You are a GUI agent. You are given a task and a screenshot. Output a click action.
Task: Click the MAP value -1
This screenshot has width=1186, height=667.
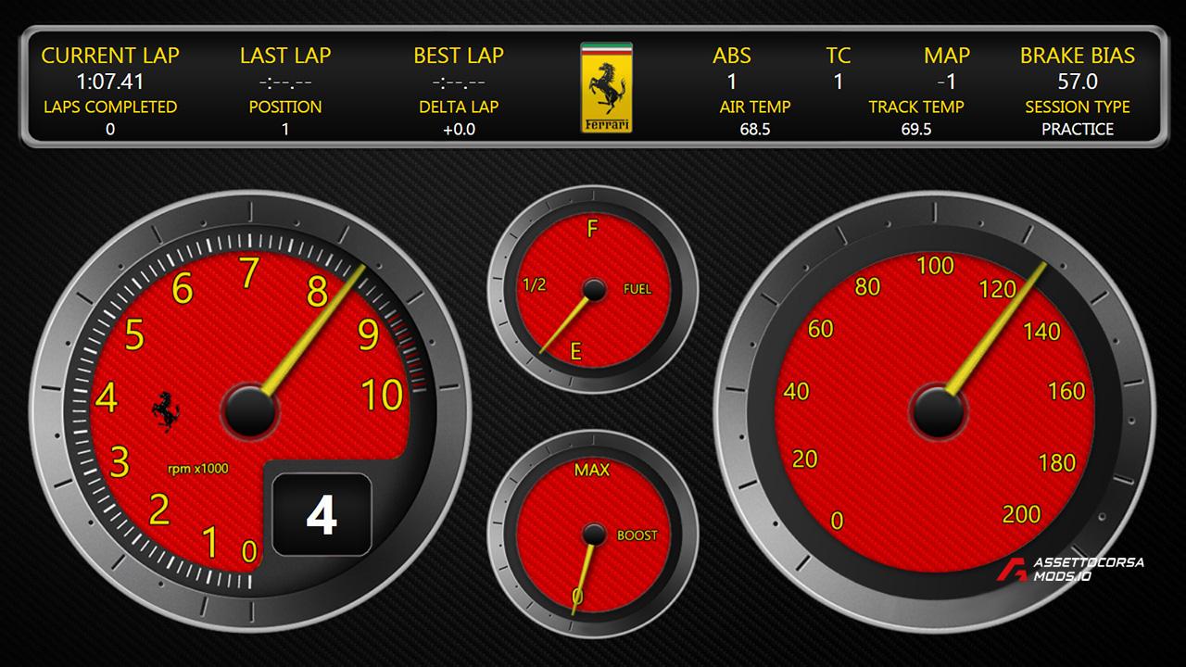(946, 82)
